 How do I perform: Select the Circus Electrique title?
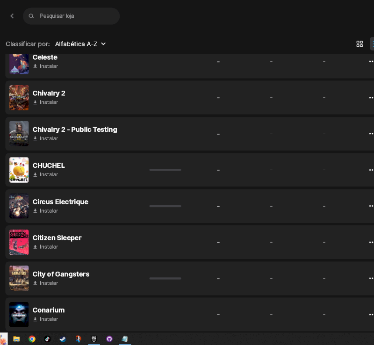60,202
